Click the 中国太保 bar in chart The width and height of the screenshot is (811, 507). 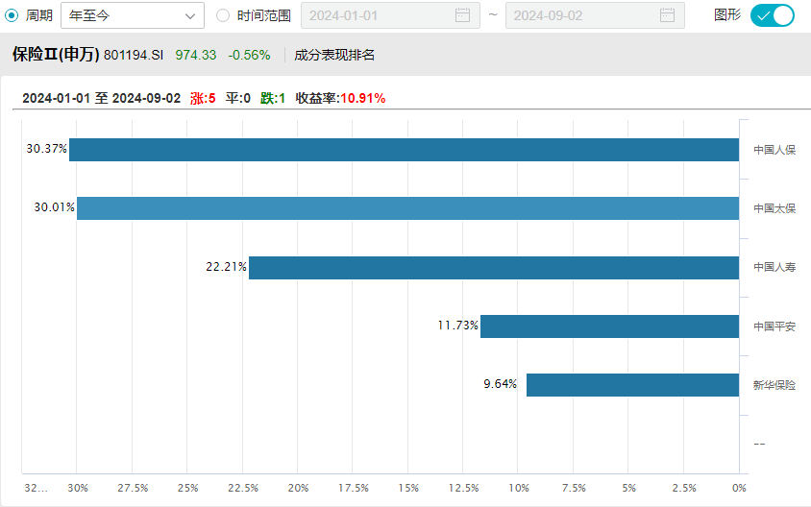(408, 208)
